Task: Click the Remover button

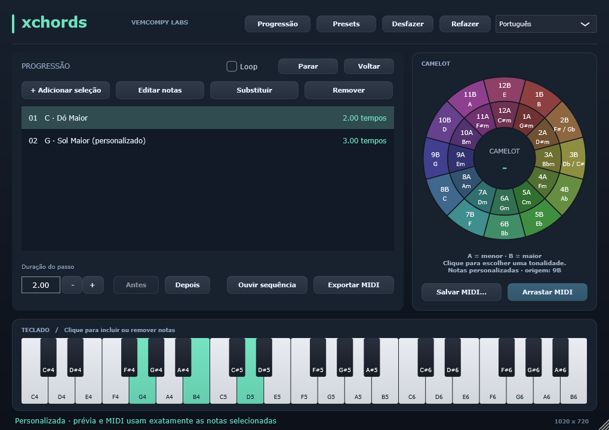Action: tap(349, 90)
